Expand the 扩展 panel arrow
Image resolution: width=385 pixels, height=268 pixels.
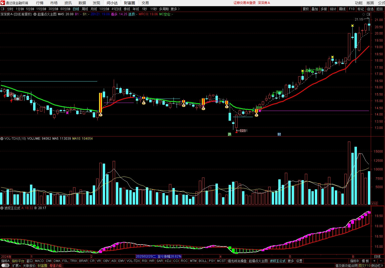point(16,266)
